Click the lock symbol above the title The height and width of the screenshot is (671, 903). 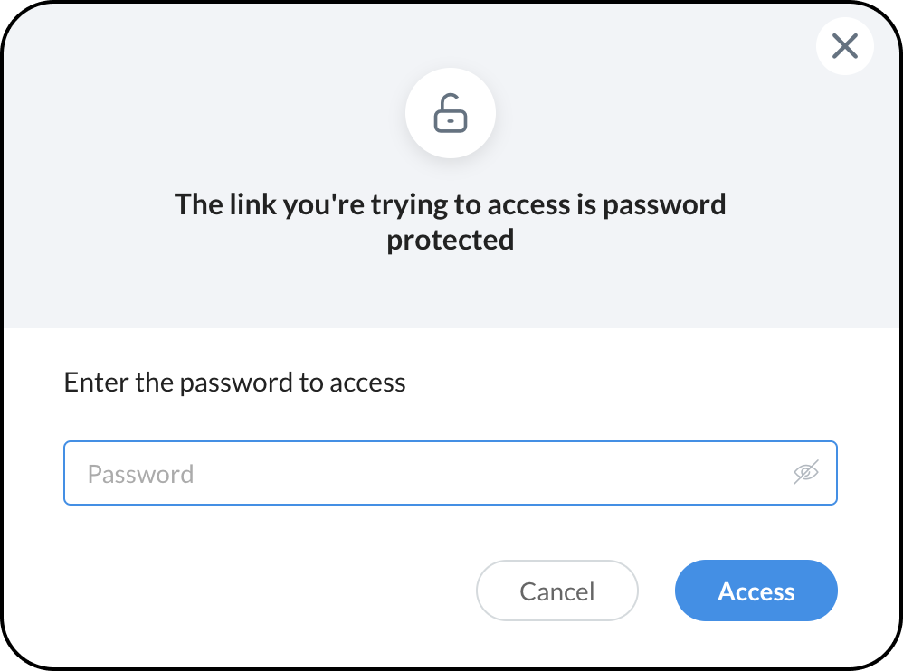click(451, 115)
